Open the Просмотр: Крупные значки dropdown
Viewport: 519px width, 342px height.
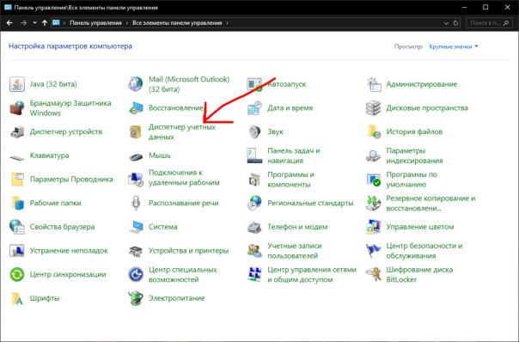(x=454, y=46)
